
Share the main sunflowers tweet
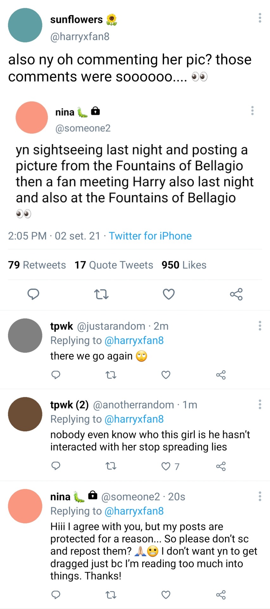236,294
